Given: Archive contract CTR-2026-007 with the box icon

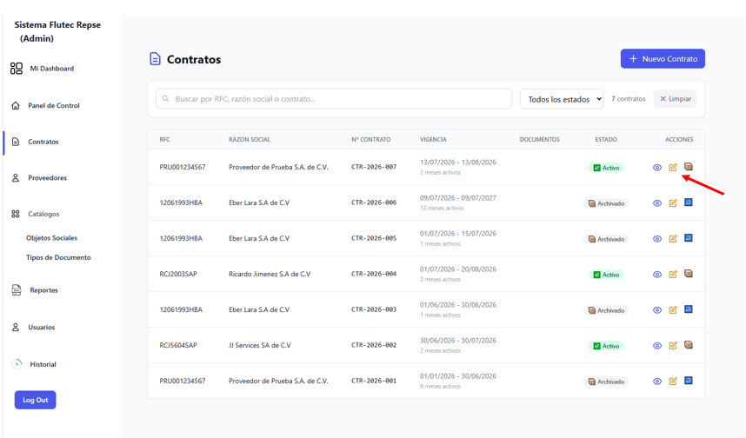Looking at the screenshot, I should pos(689,167).
